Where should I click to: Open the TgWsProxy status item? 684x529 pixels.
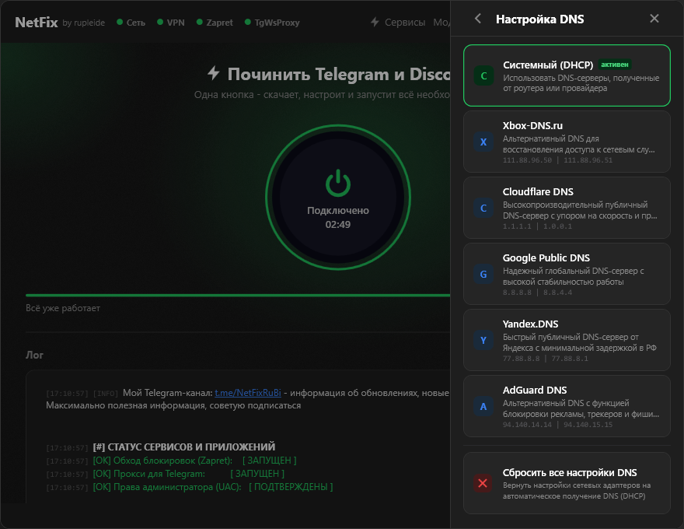click(272, 23)
